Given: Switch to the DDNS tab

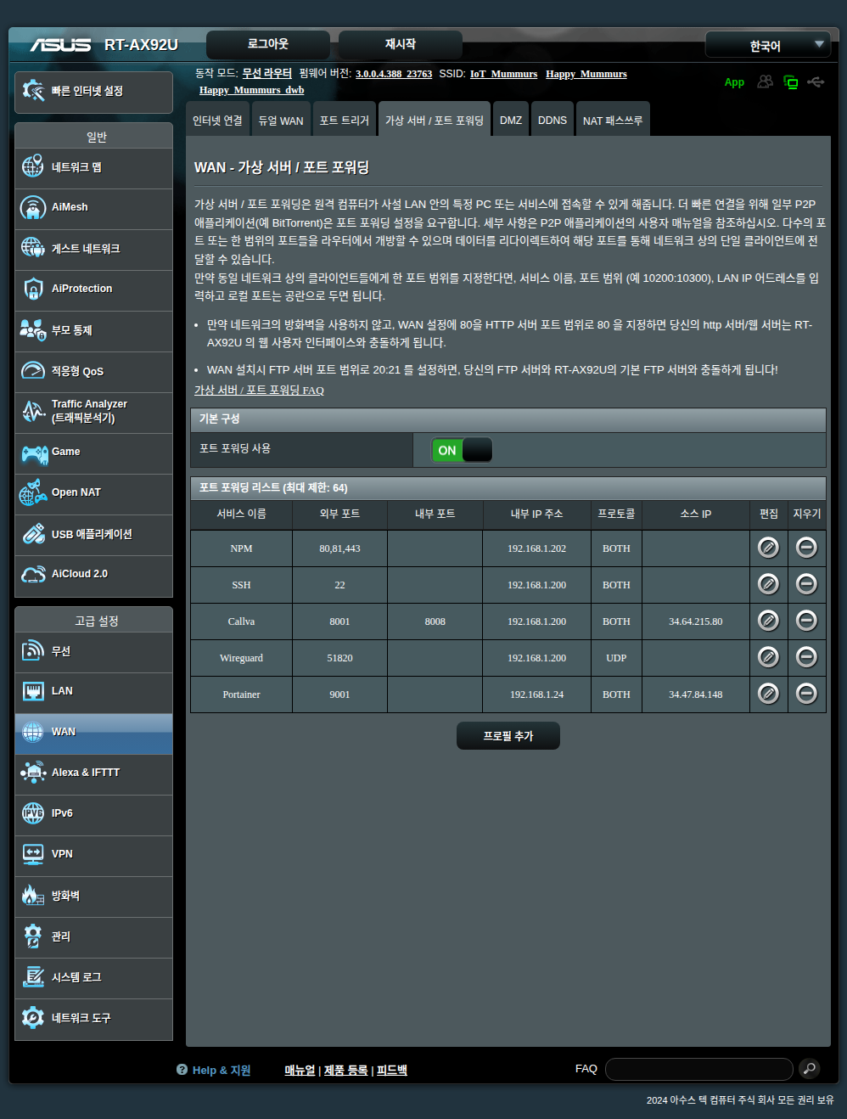Looking at the screenshot, I should [x=552, y=121].
